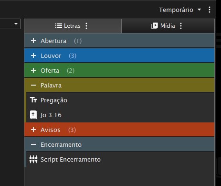The width and height of the screenshot is (221, 186).
Task: Open the Mídia tab three-dot menu
Action: pos(181,26)
